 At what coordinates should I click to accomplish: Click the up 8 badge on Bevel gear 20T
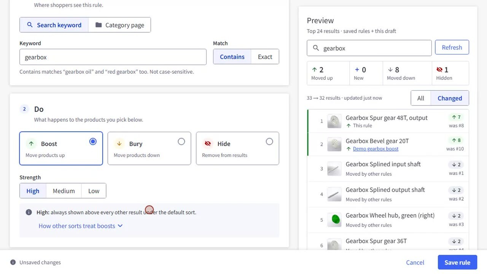pos(456,140)
